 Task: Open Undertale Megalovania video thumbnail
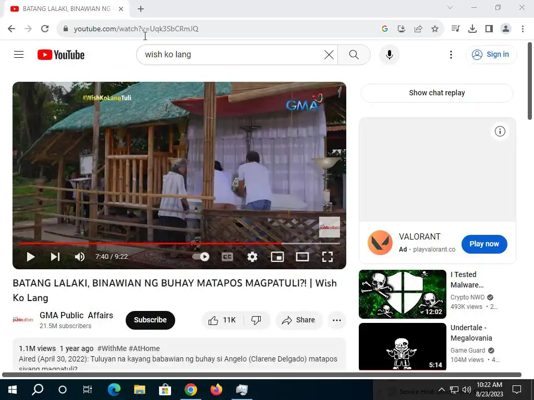(x=402, y=346)
